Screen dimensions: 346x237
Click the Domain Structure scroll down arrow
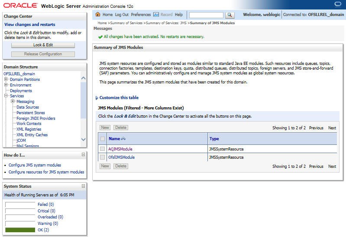[x=84, y=139]
